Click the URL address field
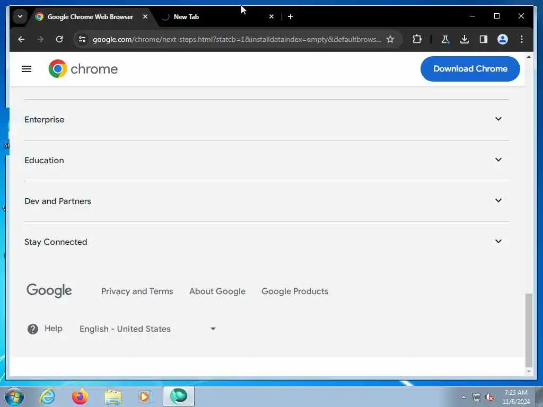The height and width of the screenshot is (407, 543). point(237,39)
